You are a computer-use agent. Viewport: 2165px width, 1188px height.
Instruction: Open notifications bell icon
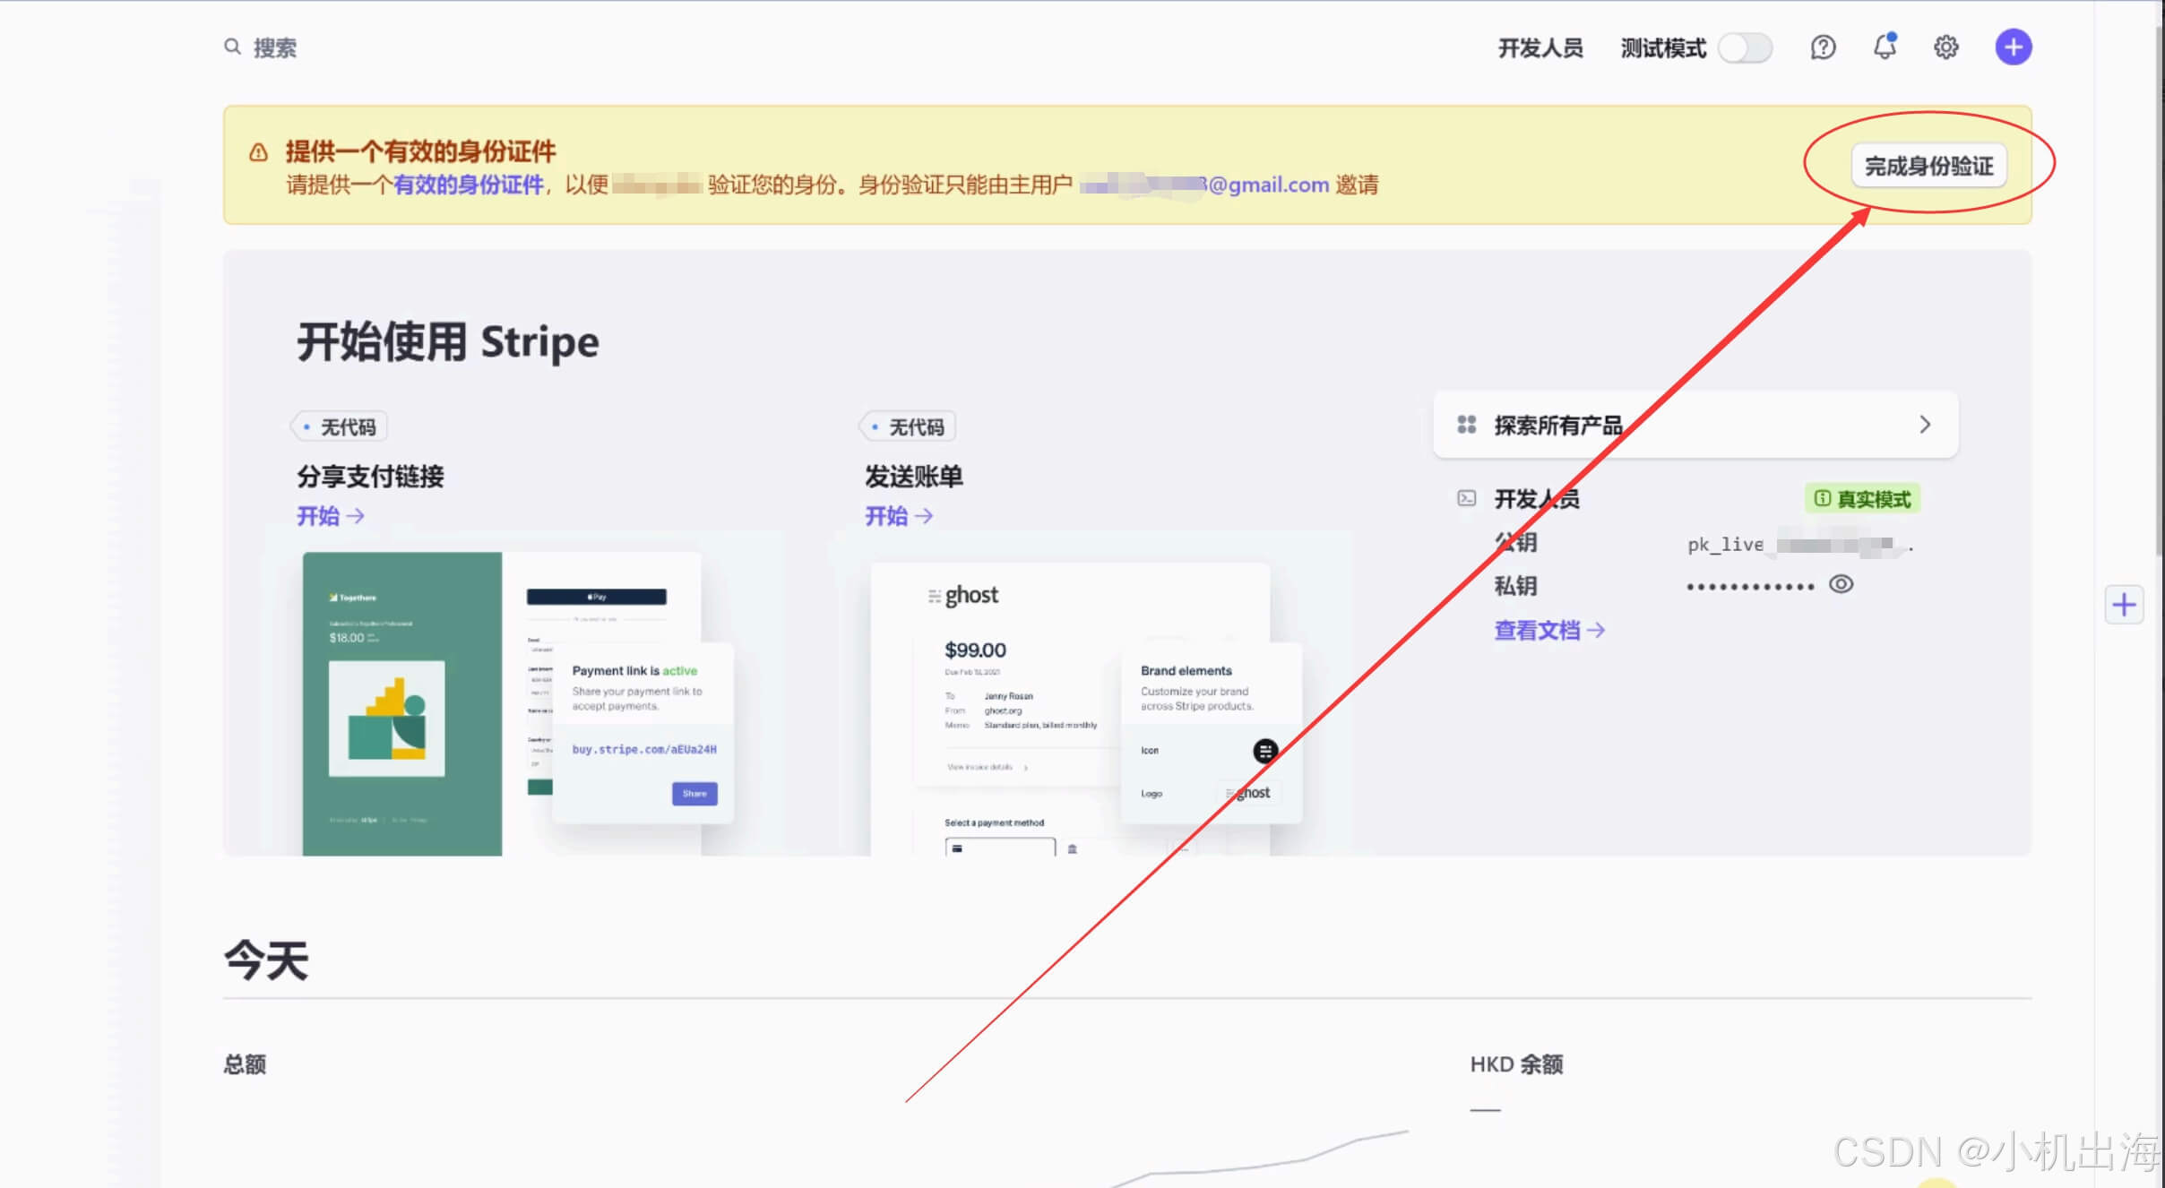[x=1885, y=47]
